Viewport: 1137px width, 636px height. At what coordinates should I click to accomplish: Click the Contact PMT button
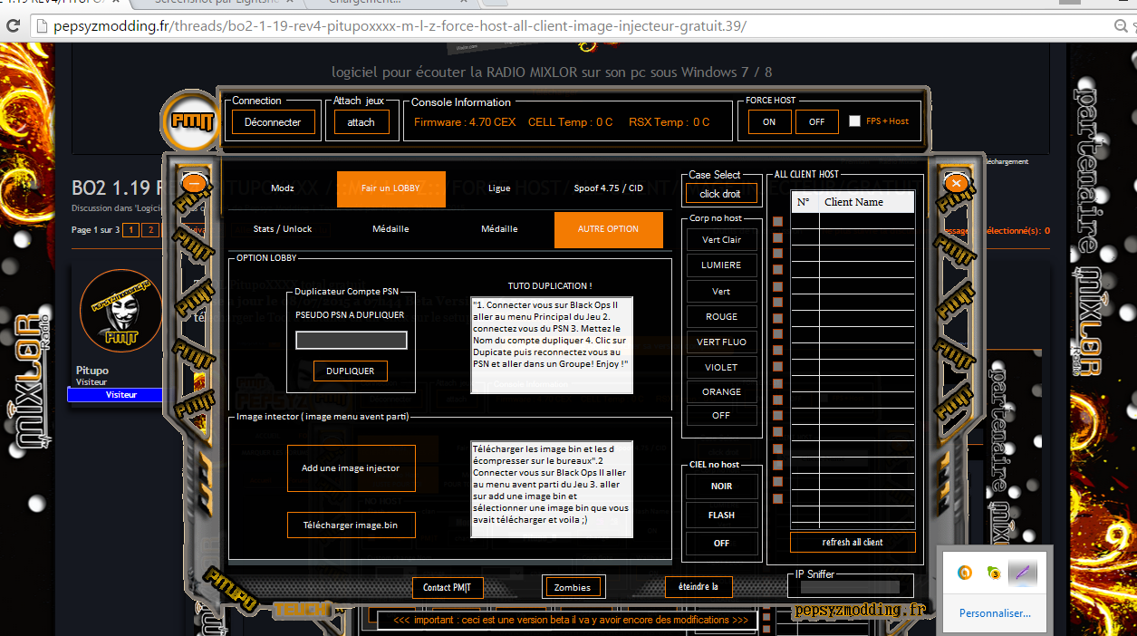coord(447,587)
